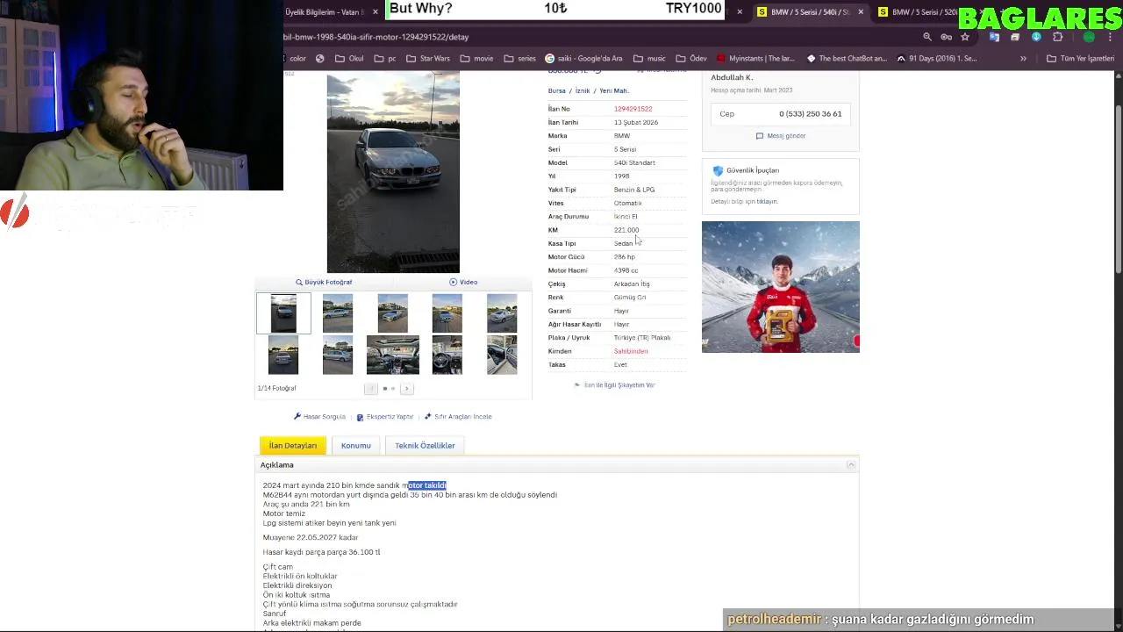Screen dimensions: 1123x632
Task: Open the saiki Google'da Ara bookmark
Action: tap(583, 59)
